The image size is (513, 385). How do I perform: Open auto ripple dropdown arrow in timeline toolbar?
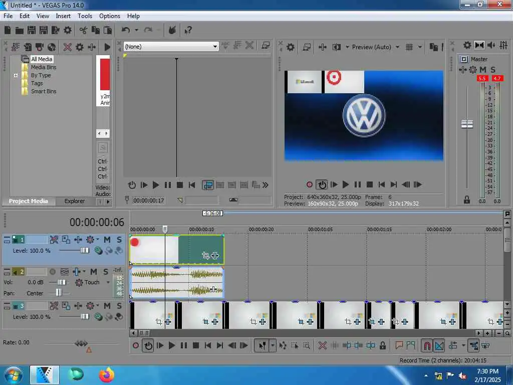[x=463, y=345]
